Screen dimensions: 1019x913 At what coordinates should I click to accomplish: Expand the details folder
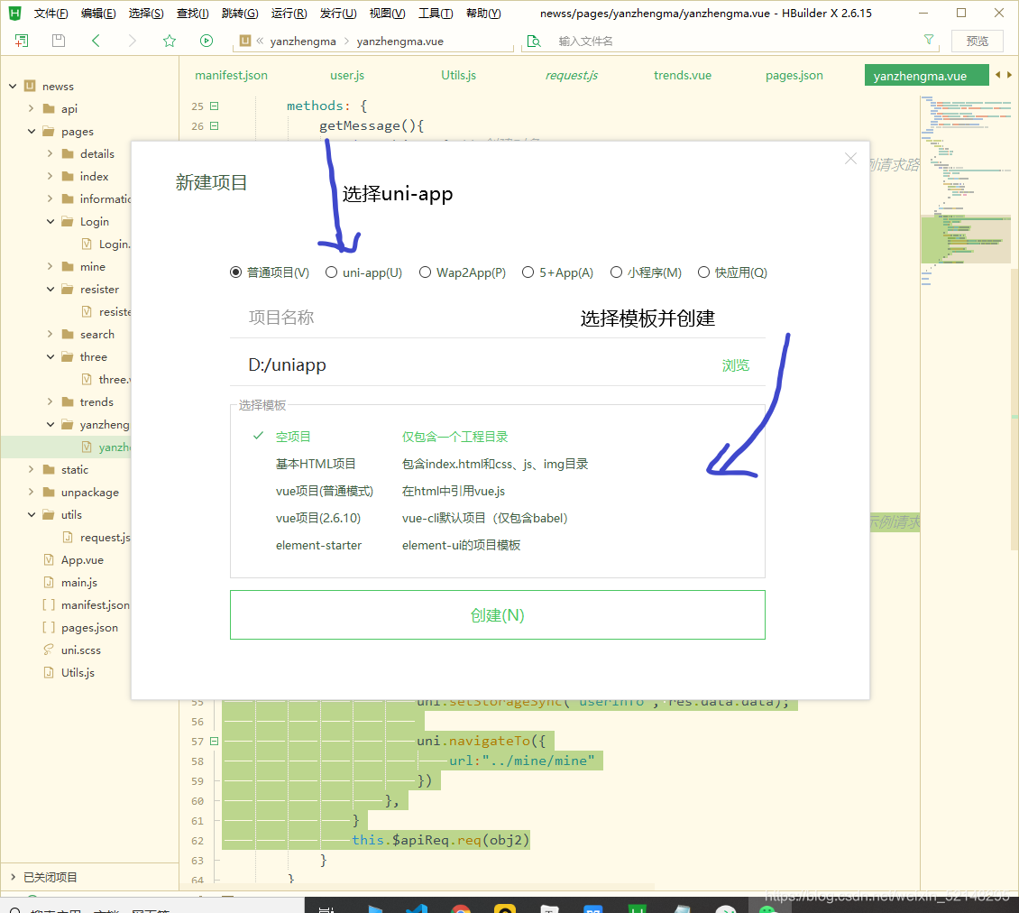pyautogui.click(x=50, y=153)
